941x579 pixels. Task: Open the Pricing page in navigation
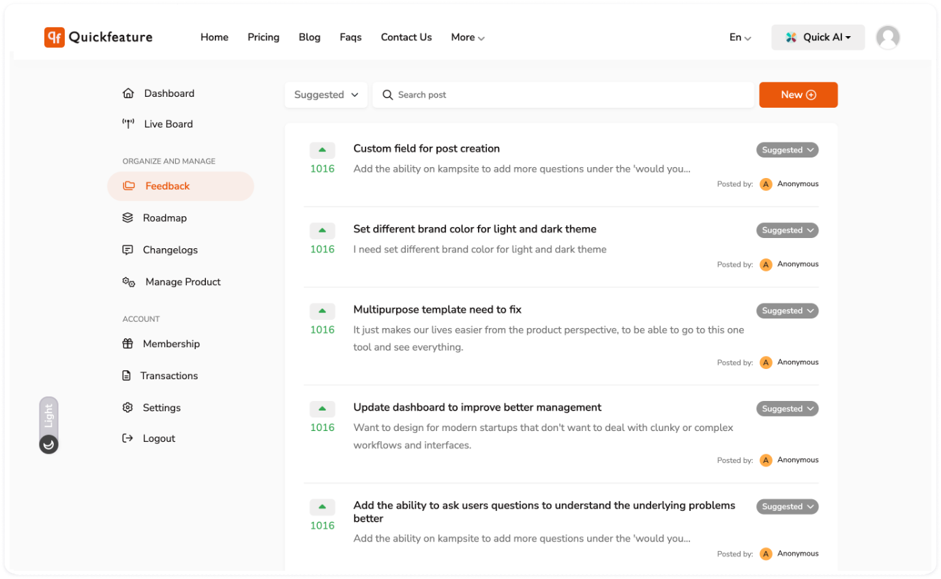click(x=263, y=38)
